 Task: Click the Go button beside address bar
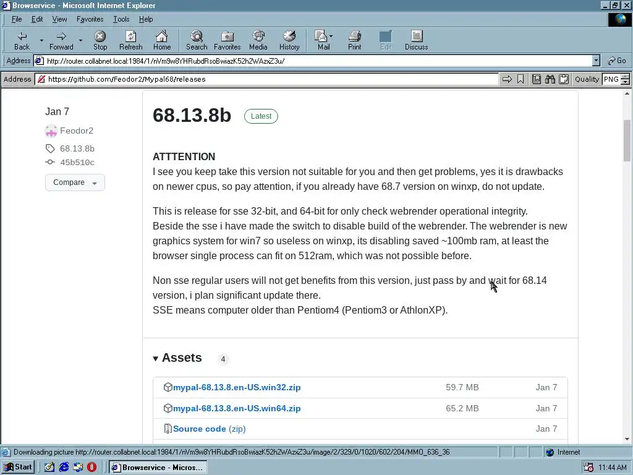618,61
